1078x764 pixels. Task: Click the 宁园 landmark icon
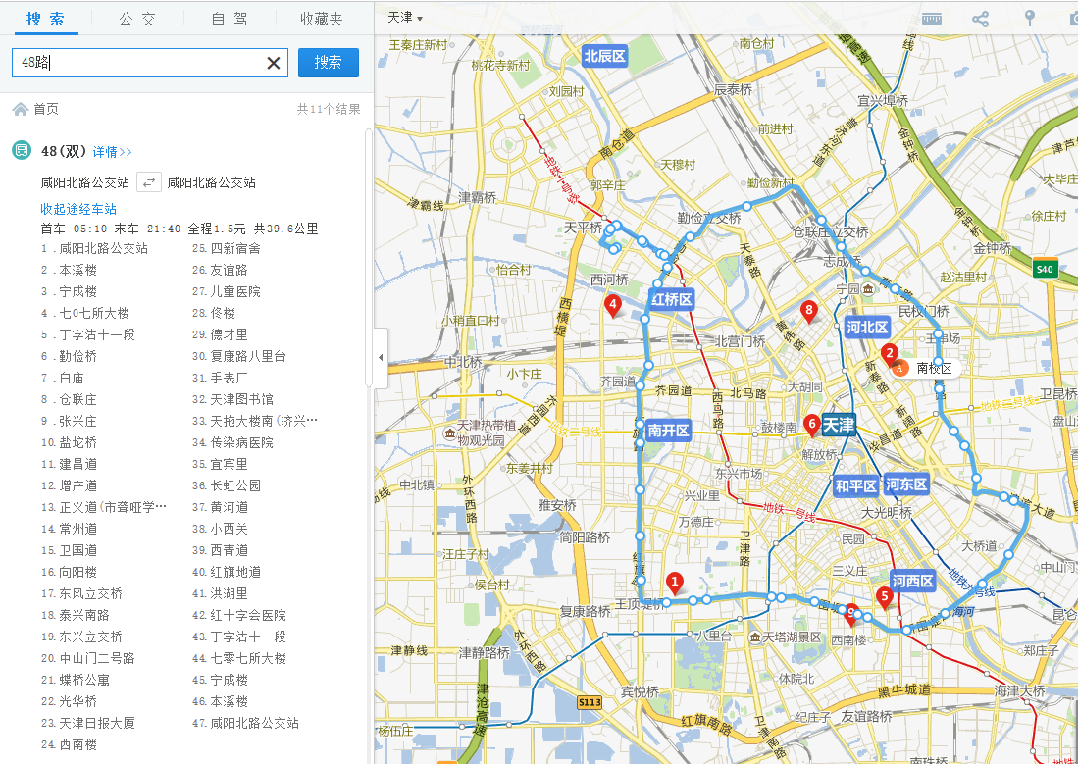point(868,288)
